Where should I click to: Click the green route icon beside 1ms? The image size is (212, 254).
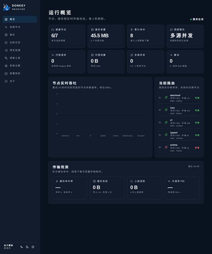pos(166,110)
